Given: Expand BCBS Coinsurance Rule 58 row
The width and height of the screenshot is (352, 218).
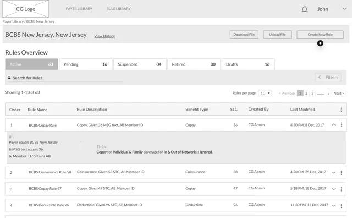Looking at the screenshot, I should tap(334, 173).
